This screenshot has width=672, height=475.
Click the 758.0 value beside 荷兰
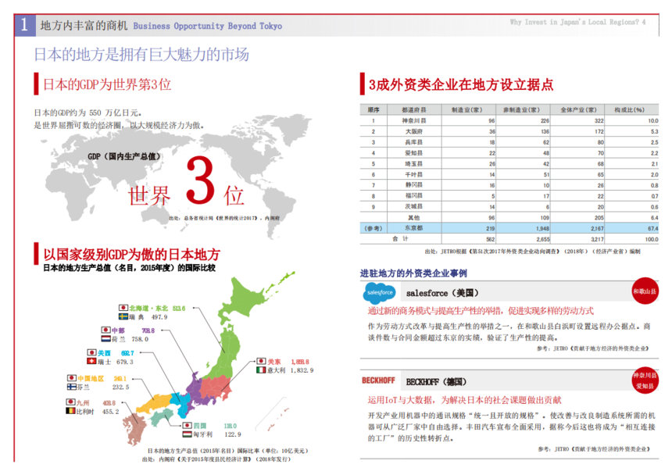click(x=140, y=339)
